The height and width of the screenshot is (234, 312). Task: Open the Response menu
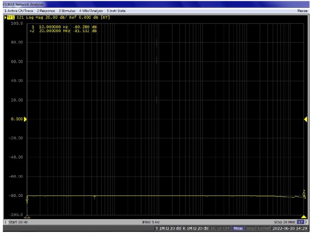[46, 11]
